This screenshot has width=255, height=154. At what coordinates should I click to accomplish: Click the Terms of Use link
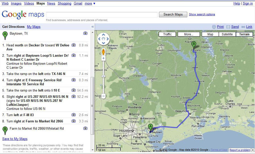tap(219, 150)
